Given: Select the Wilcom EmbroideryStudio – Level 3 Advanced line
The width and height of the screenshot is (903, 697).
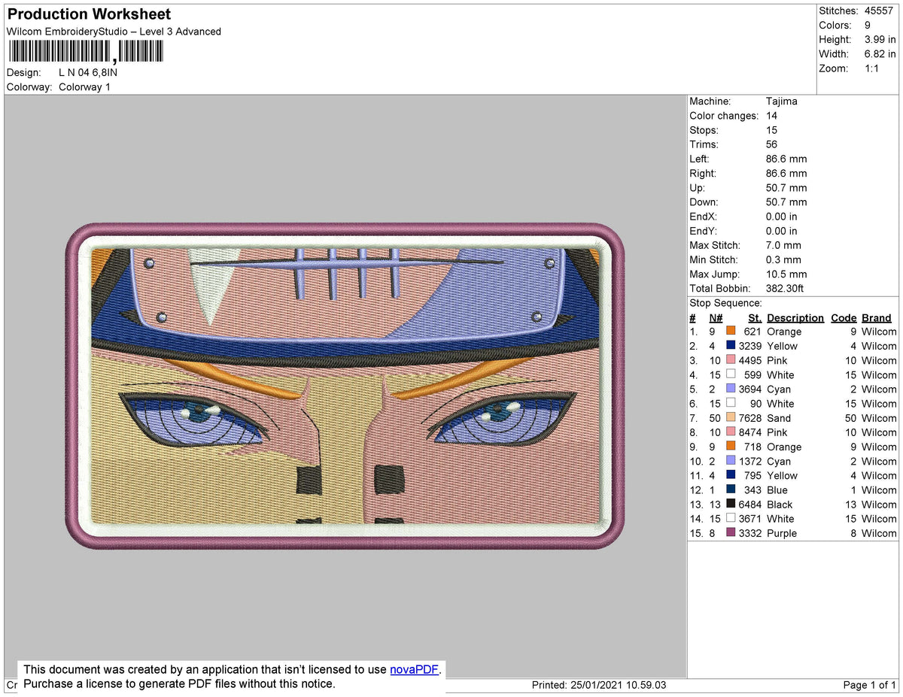Looking at the screenshot, I should click(x=114, y=32).
